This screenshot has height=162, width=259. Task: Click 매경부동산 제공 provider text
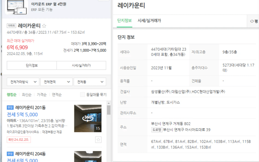[x=52, y=132]
